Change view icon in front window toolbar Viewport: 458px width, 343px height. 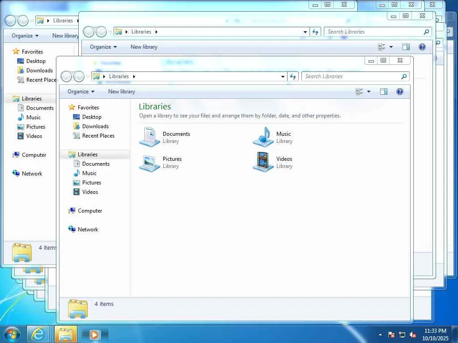click(359, 92)
